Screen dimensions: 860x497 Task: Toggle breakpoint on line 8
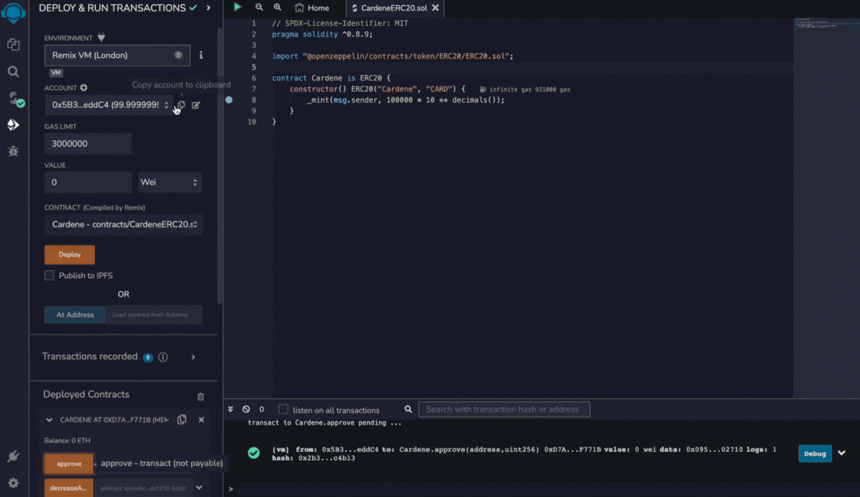point(229,100)
